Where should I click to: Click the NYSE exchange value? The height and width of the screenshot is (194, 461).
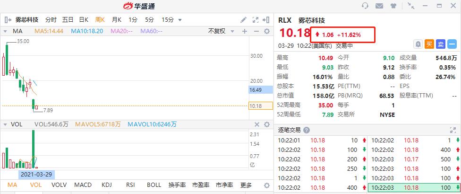click(387, 115)
